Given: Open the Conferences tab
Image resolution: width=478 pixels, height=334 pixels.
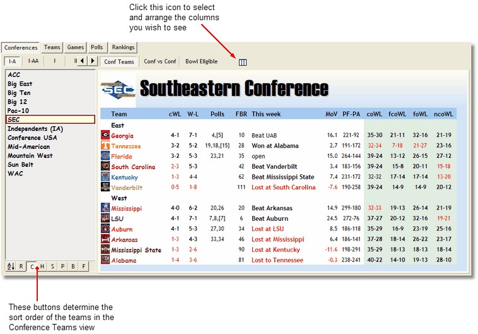Looking at the screenshot, I should (21, 47).
